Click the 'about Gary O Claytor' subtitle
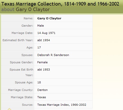 (x=25, y=10)
